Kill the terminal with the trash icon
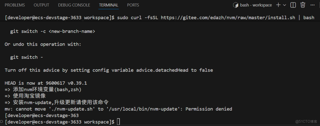Viewport: 320px width, 126px height. [x=303, y=5]
